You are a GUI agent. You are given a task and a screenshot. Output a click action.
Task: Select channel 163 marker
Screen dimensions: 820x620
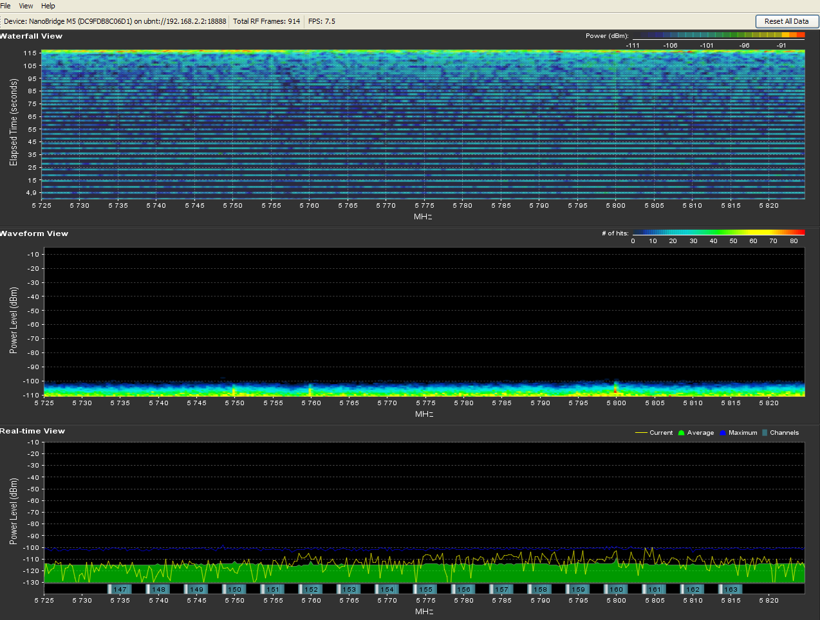(731, 589)
